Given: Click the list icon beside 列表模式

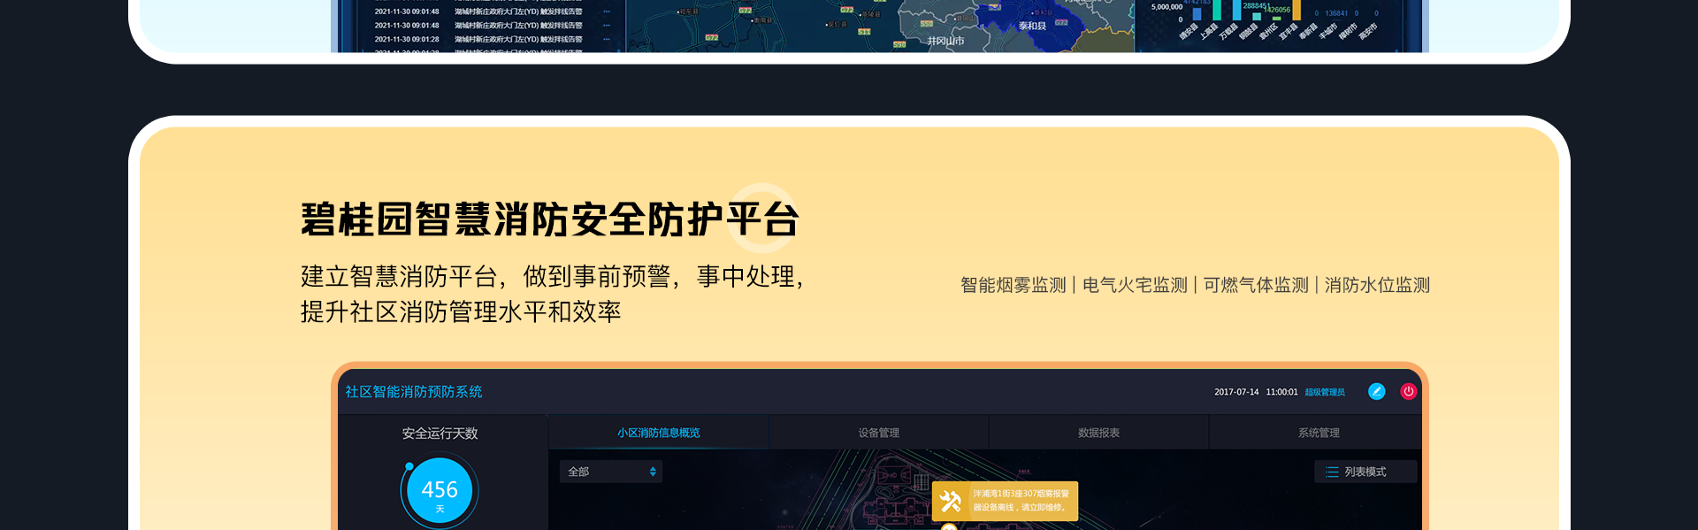Looking at the screenshot, I should point(1332,472).
